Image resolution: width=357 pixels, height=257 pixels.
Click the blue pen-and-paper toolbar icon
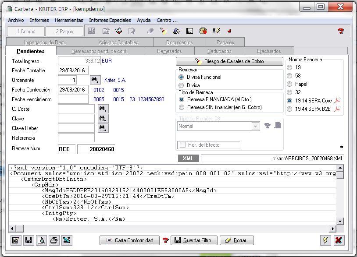(177, 31)
